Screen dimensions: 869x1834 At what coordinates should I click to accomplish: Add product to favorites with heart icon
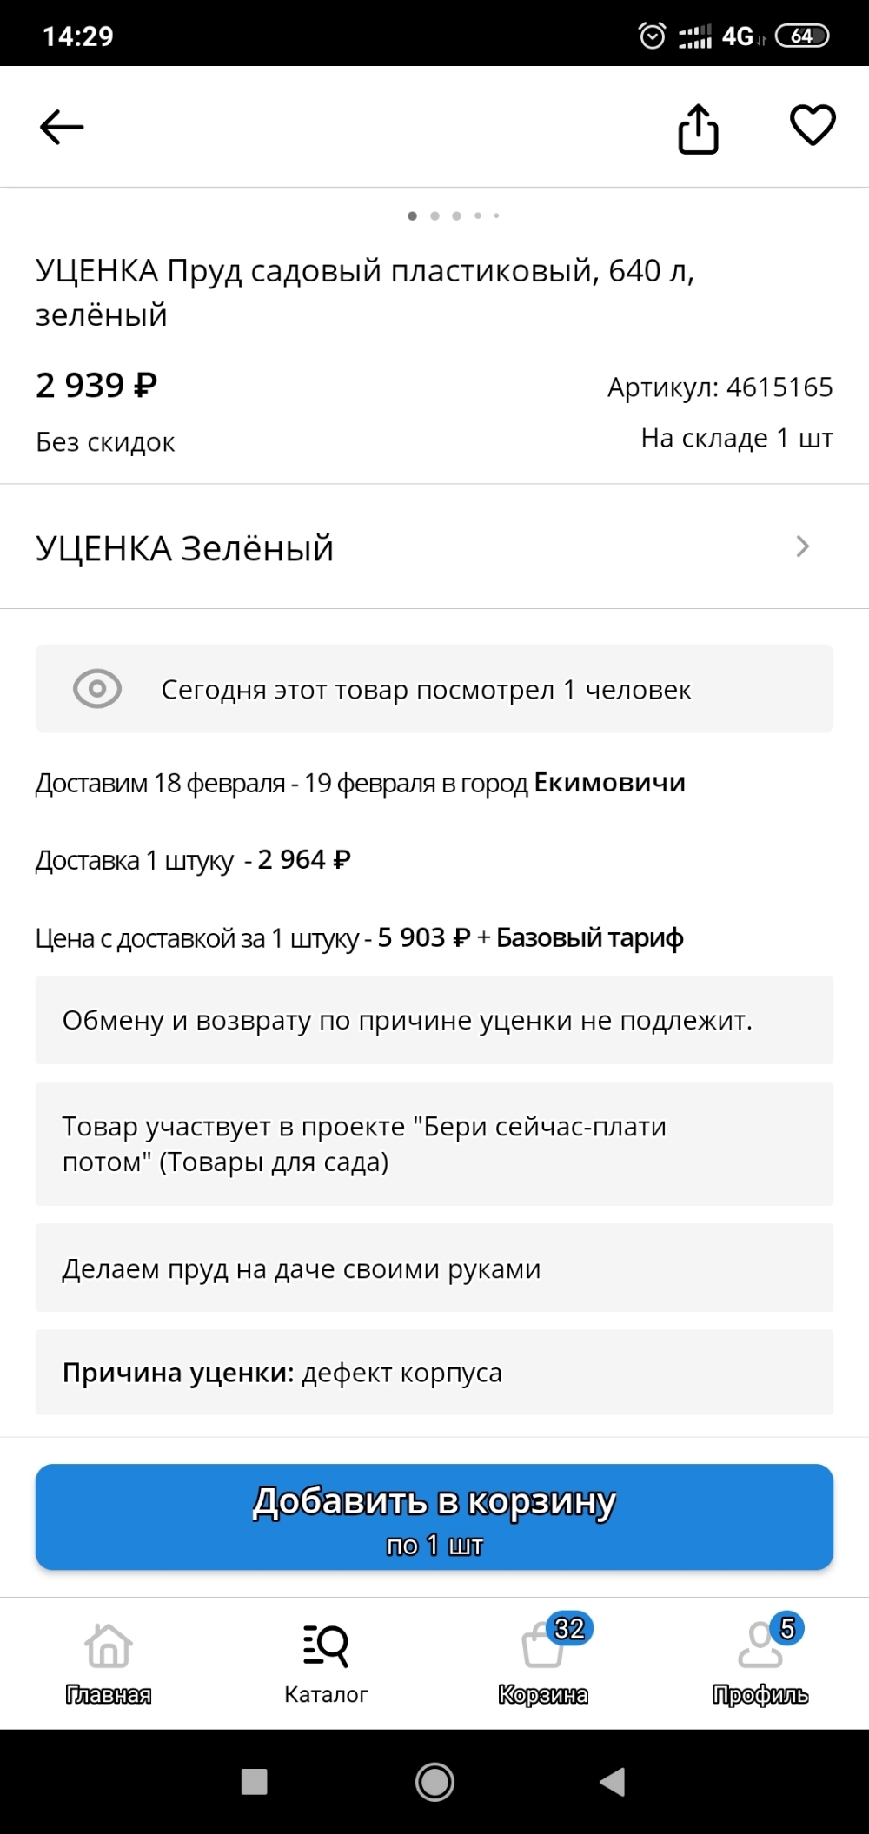coord(812,125)
